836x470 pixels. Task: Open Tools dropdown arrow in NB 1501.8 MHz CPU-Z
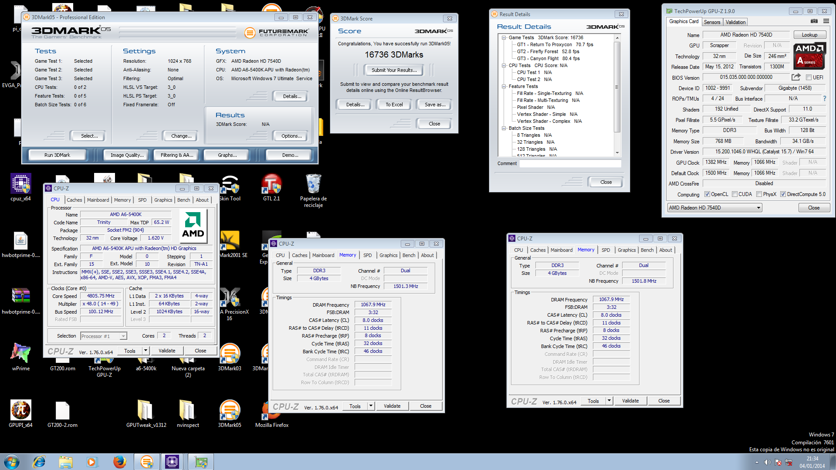609,401
